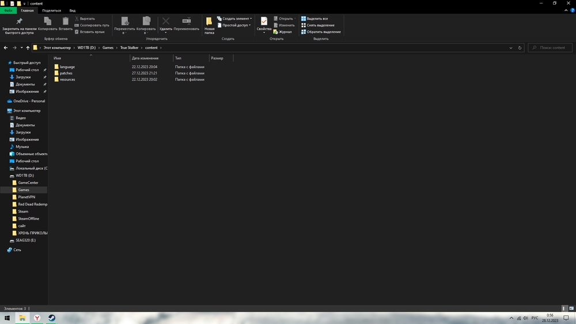Open recent locations dropdown arrow
This screenshot has width=576, height=324.
(x=21, y=47)
